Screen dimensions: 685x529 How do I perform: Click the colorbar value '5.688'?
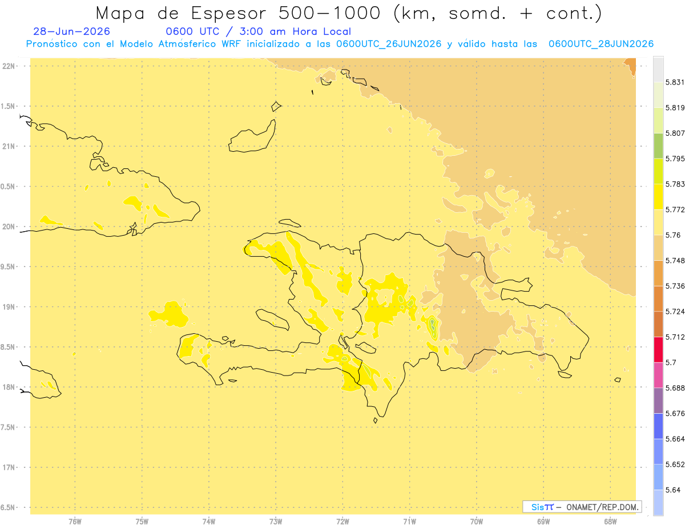675,388
